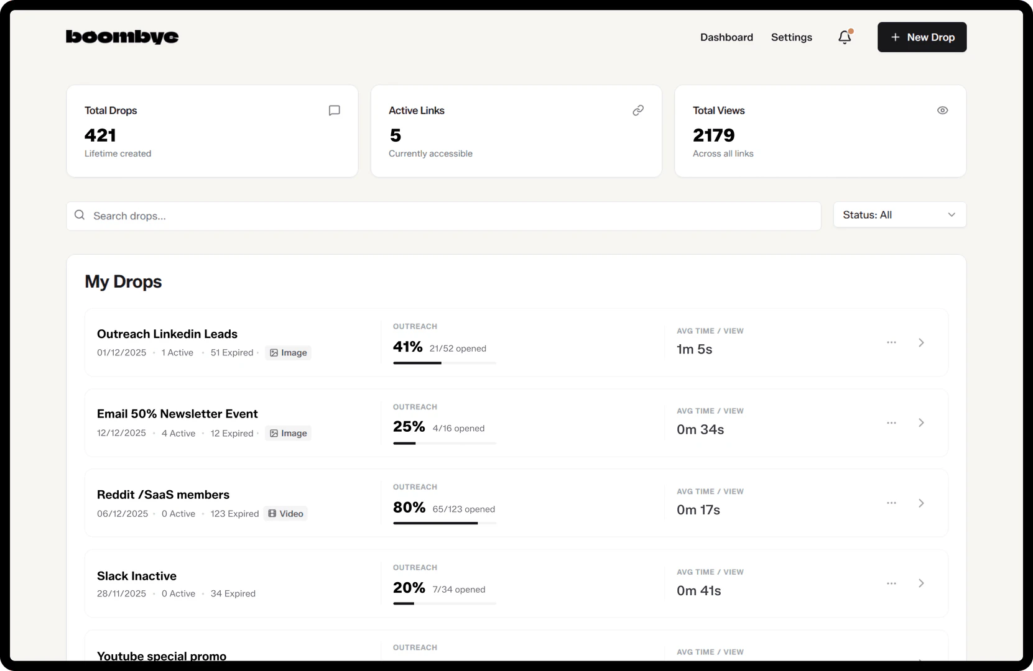Viewport: 1033px width, 671px height.
Task: Click the Video tag icon on Reddit /SaaS members
Action: 272,513
